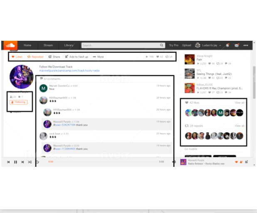Open the Upload page link

(x=187, y=45)
